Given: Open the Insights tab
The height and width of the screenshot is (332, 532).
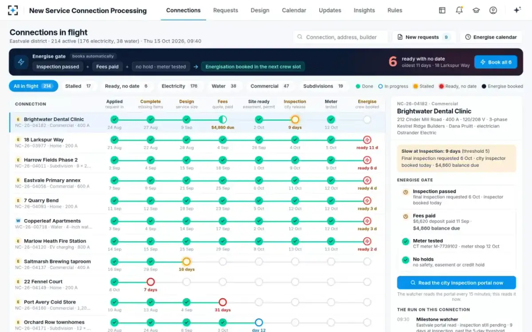Looking at the screenshot, I should [364, 10].
